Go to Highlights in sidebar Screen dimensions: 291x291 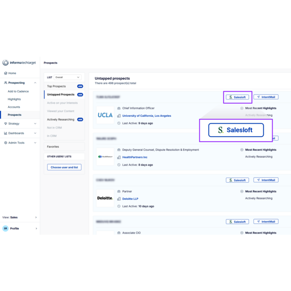pos(14,99)
